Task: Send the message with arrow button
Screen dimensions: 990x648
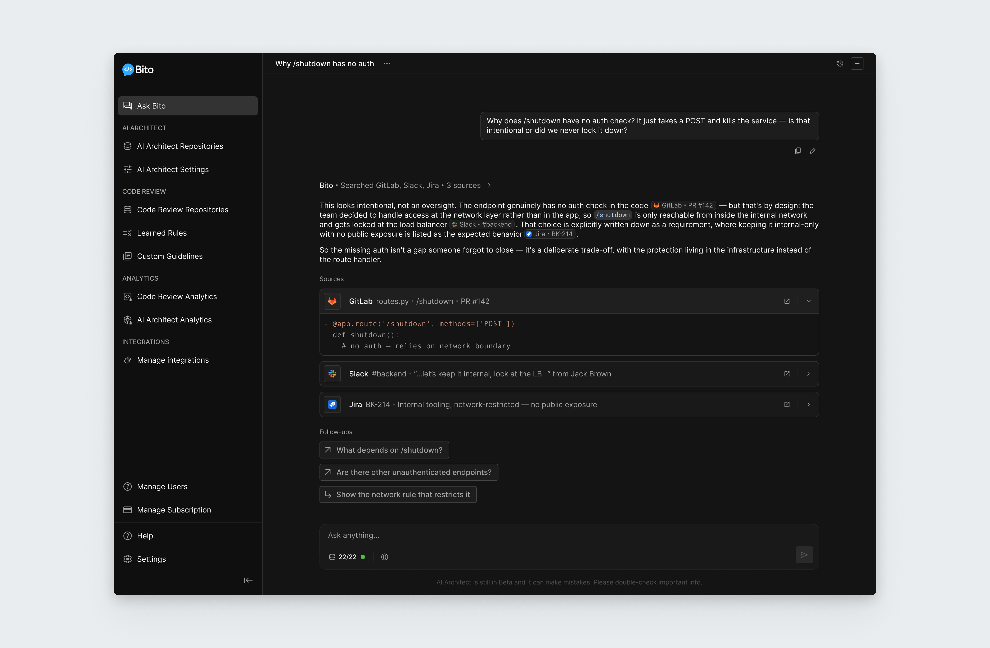Action: coord(804,555)
